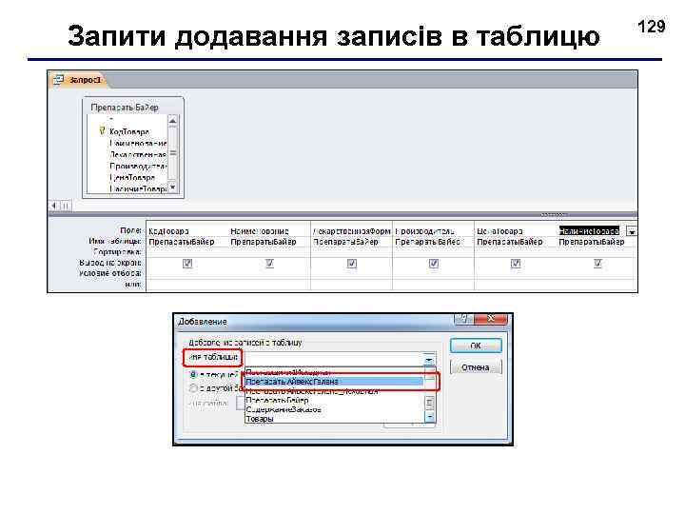Click the Условие отбора cell under the КодТовара column
685x514 pixels.
187,273
